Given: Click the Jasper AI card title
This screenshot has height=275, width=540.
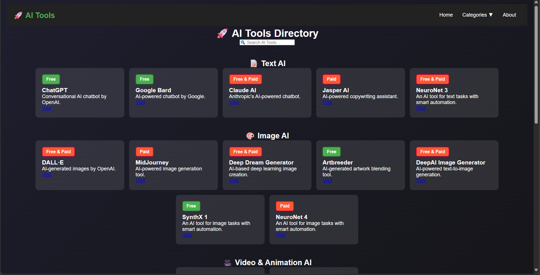Looking at the screenshot, I should (x=336, y=90).
